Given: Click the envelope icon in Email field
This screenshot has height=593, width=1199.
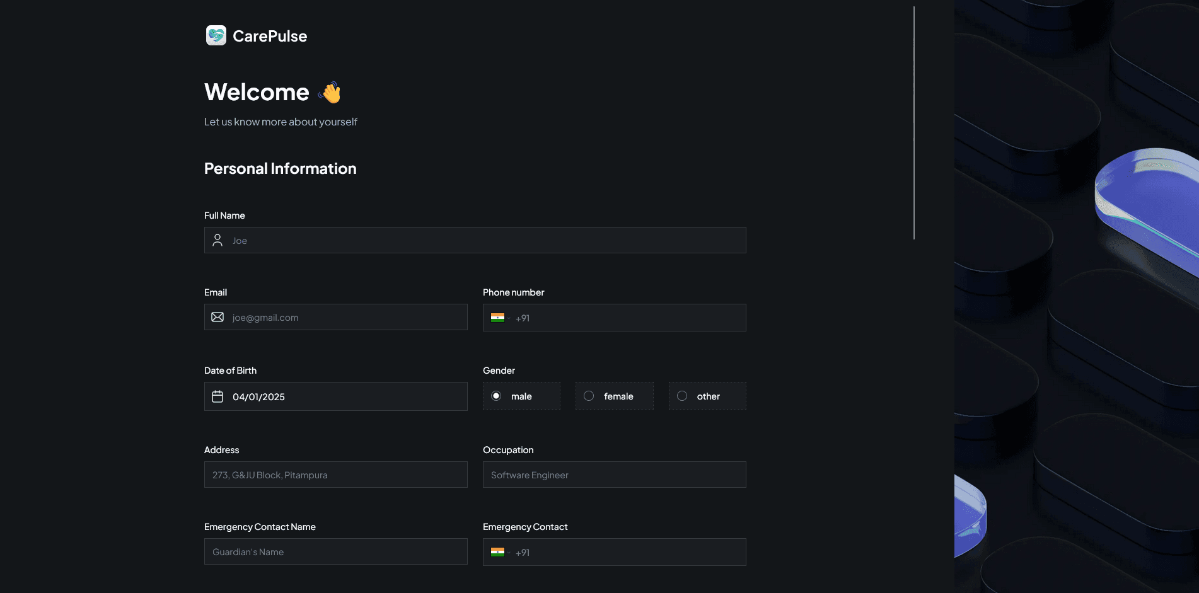Looking at the screenshot, I should [217, 317].
